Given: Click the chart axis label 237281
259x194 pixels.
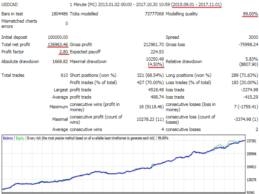Looking at the screenshot, I should pos(251,141).
